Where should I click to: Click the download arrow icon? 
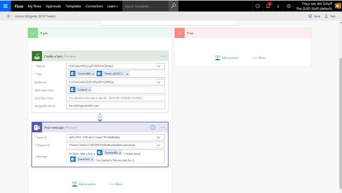pyautogui.click(x=278, y=6)
